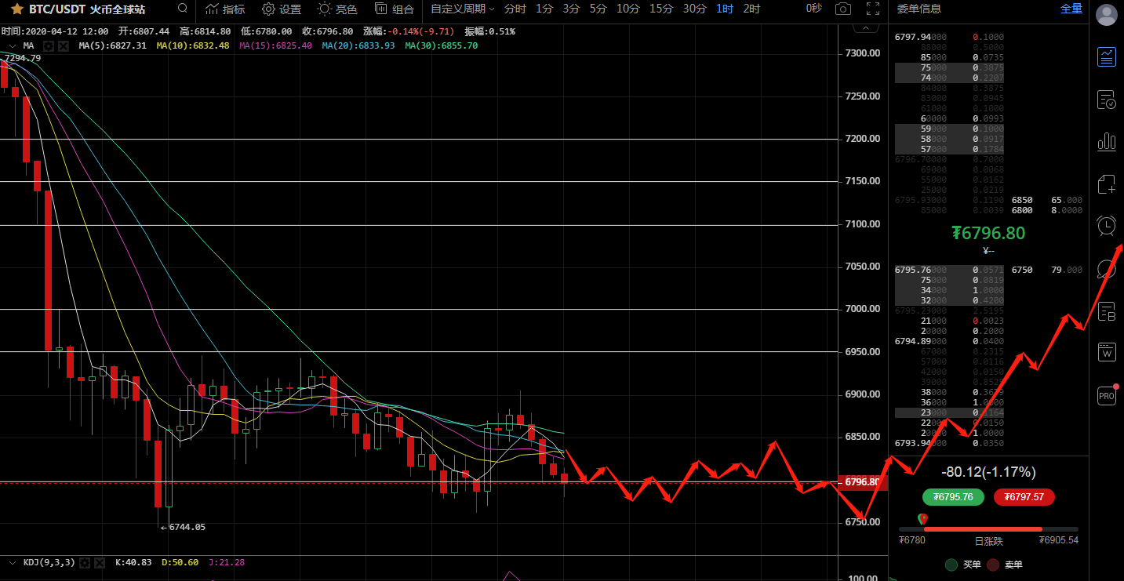Screen dimensions: 1124x581
Task: Click the last price 6796.80 in order book
Action: click(x=988, y=233)
